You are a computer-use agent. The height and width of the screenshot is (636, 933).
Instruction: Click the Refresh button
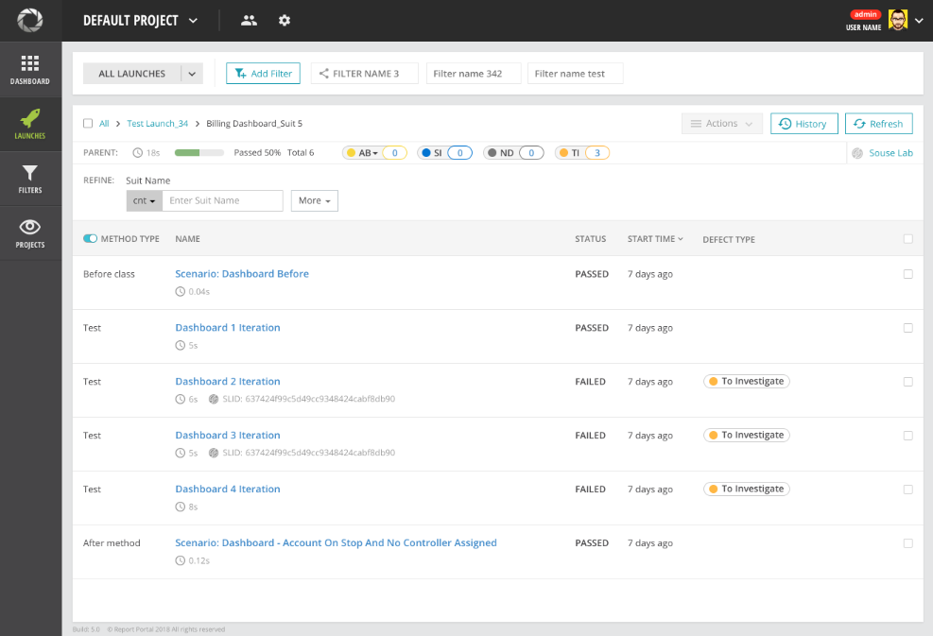[878, 123]
